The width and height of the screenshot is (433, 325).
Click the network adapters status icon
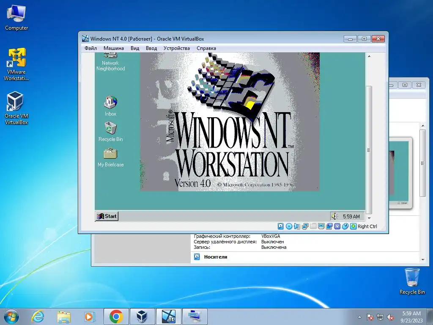(305, 226)
